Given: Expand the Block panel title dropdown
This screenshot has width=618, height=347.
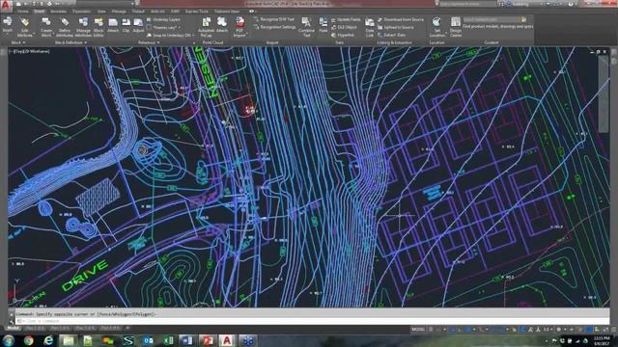Looking at the screenshot, I should [17, 42].
